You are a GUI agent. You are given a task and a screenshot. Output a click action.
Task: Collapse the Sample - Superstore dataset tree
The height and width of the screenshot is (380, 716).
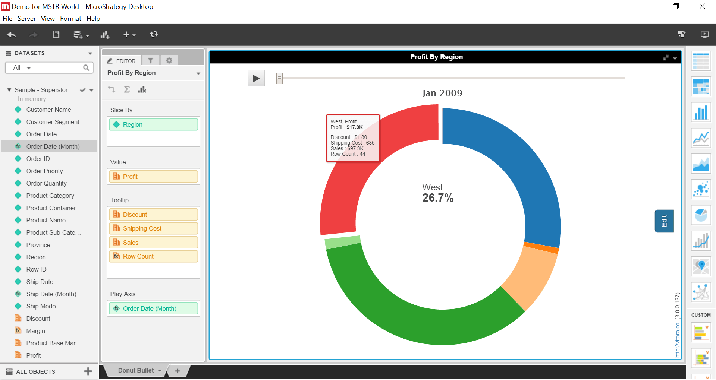click(9, 90)
